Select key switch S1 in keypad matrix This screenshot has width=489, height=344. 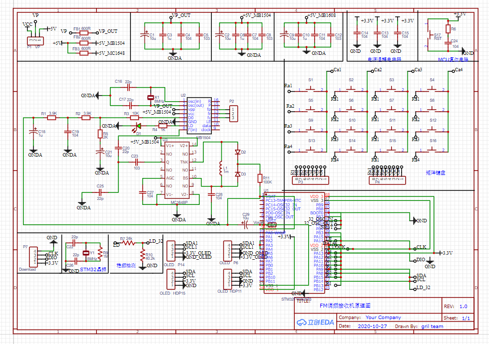[x=311, y=89]
